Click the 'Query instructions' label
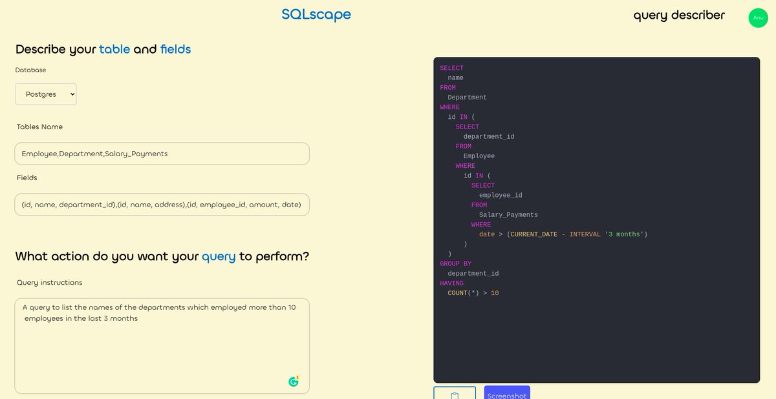The image size is (776, 399). coord(50,283)
